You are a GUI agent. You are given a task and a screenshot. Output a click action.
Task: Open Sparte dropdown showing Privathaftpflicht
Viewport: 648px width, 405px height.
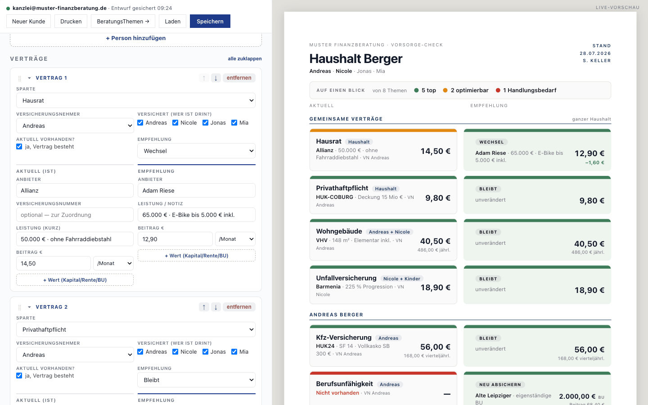point(136,329)
